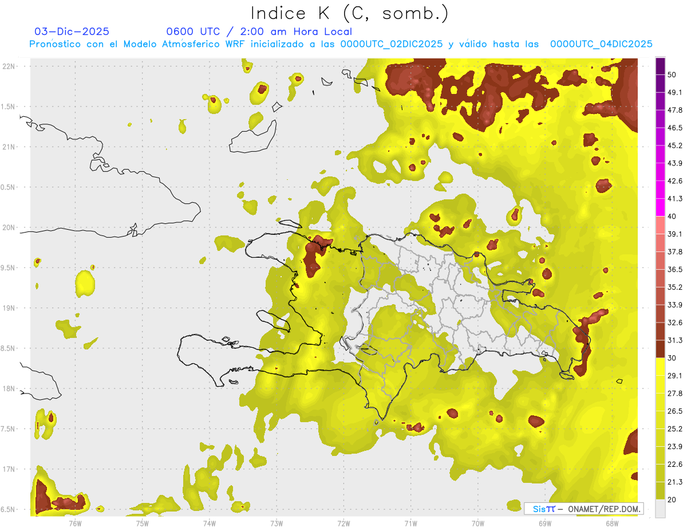Click the longitude label '71W'
Image resolution: width=687 pixels, height=531 pixels.
[410, 522]
